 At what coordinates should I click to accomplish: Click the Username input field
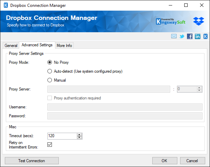coord(125,107)
